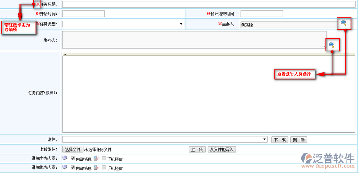Enable 手机短信 checkbox for 通知协办人员

(x=104, y=168)
